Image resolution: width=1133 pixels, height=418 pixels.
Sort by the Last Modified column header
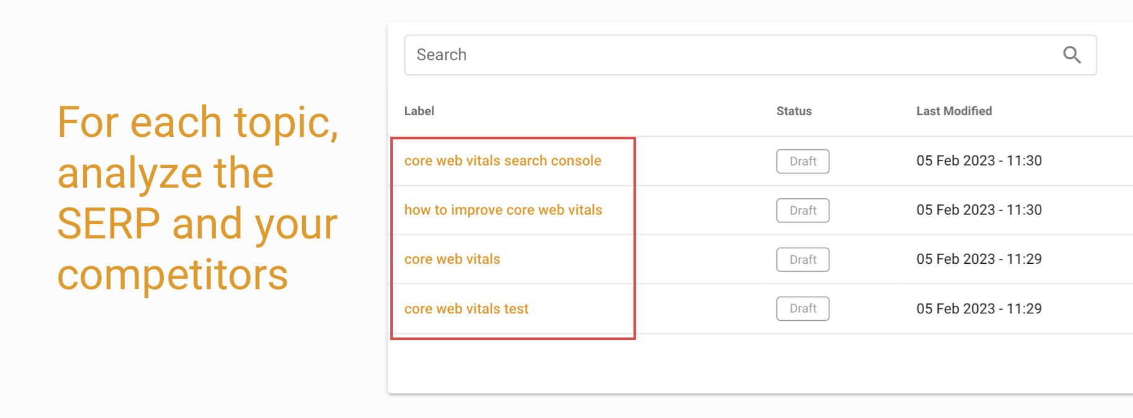[x=954, y=111]
